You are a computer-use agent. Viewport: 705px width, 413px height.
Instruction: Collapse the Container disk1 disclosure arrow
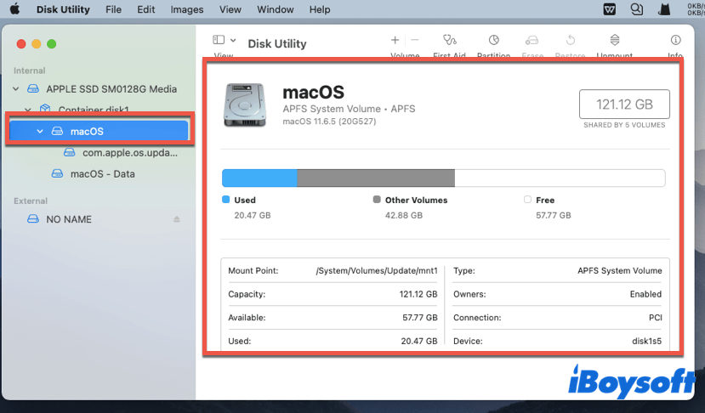click(x=28, y=110)
